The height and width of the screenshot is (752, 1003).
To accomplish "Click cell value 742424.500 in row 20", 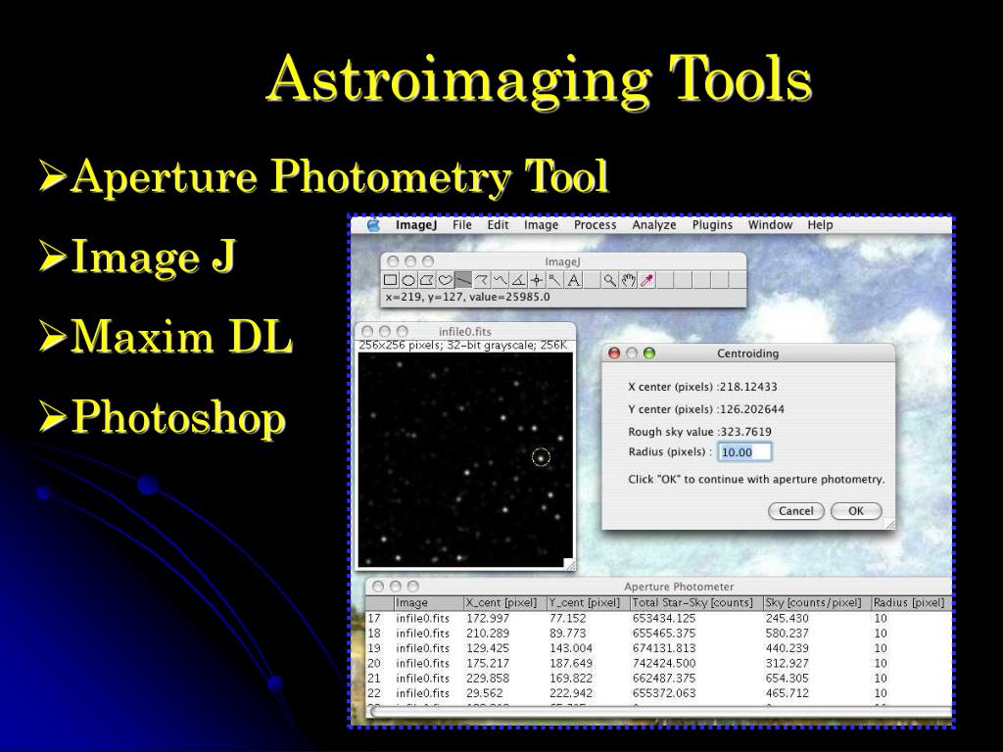I will click(x=664, y=663).
